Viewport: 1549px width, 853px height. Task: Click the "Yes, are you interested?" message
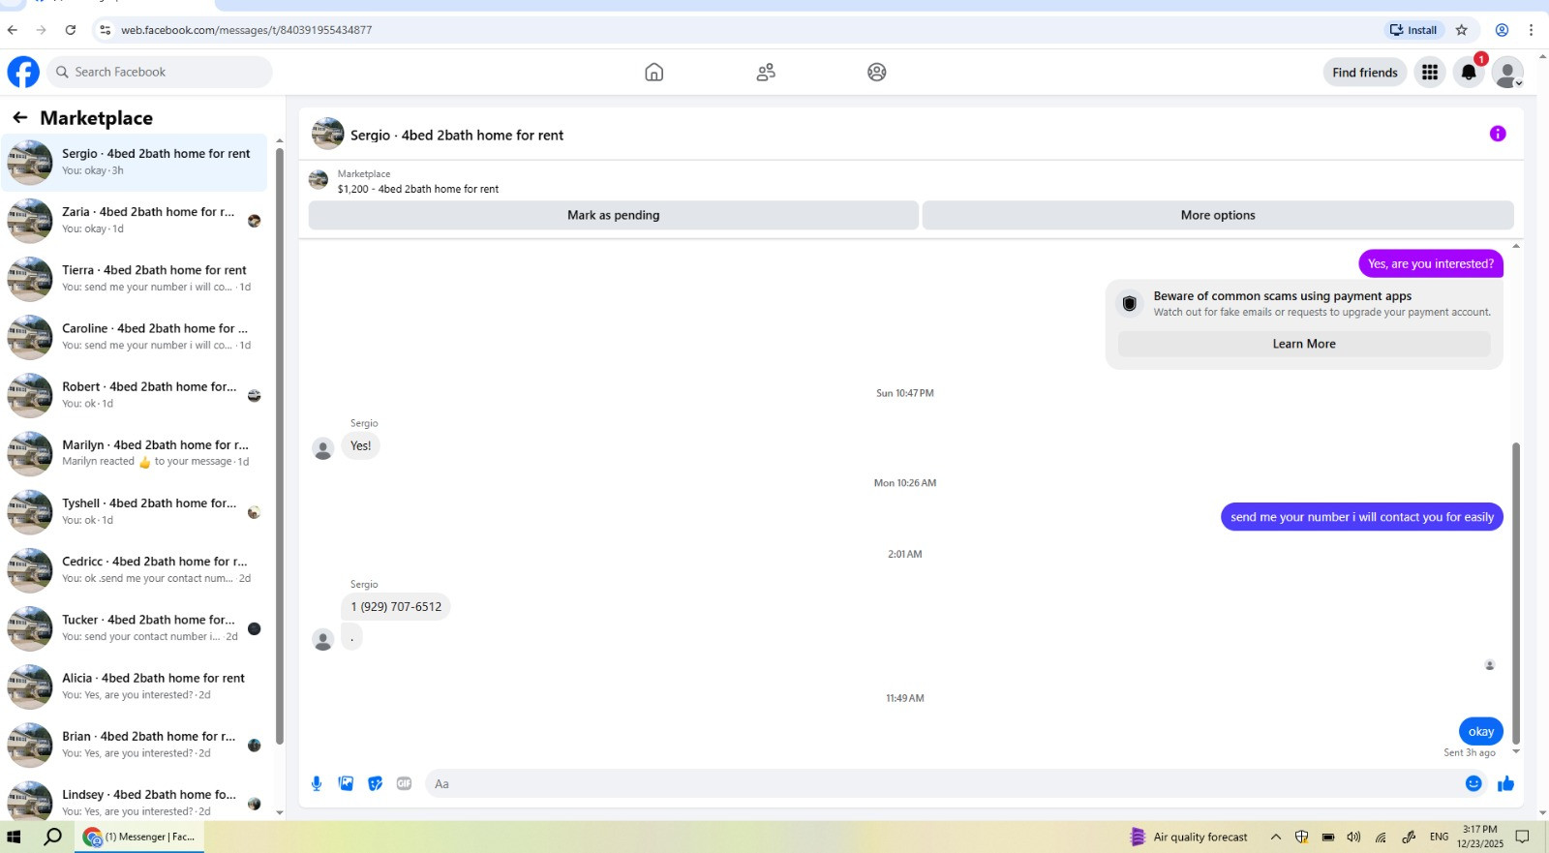click(x=1431, y=263)
